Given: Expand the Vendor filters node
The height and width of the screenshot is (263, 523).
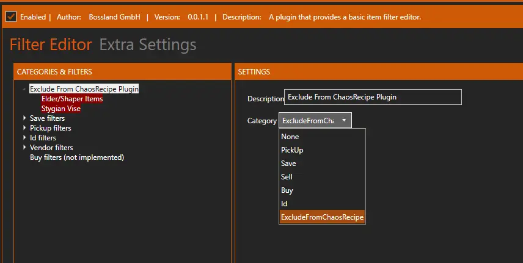Looking at the screenshot, I should 24,147.
